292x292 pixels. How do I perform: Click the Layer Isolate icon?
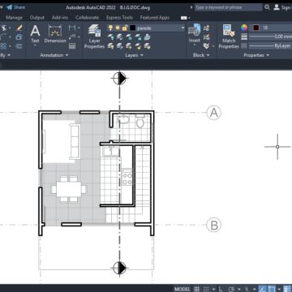(x=119, y=36)
